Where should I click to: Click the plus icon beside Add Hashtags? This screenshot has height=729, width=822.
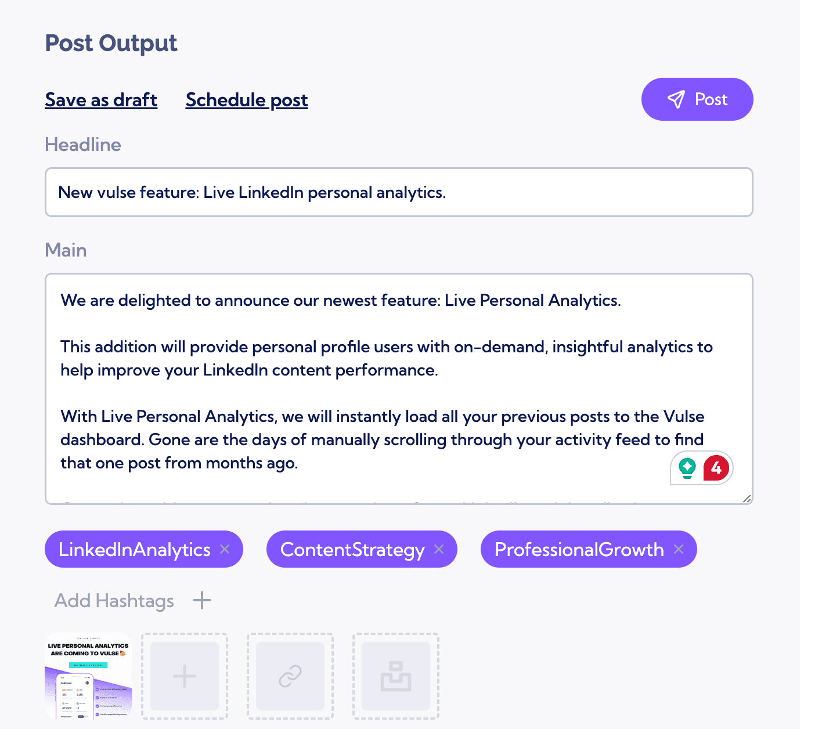tap(202, 600)
